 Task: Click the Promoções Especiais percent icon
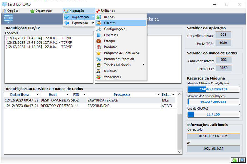coord(99,59)
